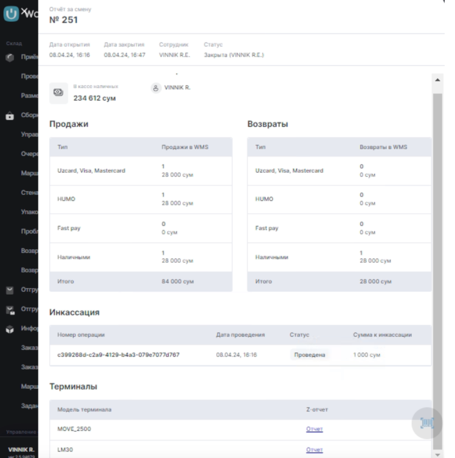The height and width of the screenshot is (458, 455).
Task: Click Uzcard, Visa, Mastercard in Возвраты table
Action: [289, 170]
